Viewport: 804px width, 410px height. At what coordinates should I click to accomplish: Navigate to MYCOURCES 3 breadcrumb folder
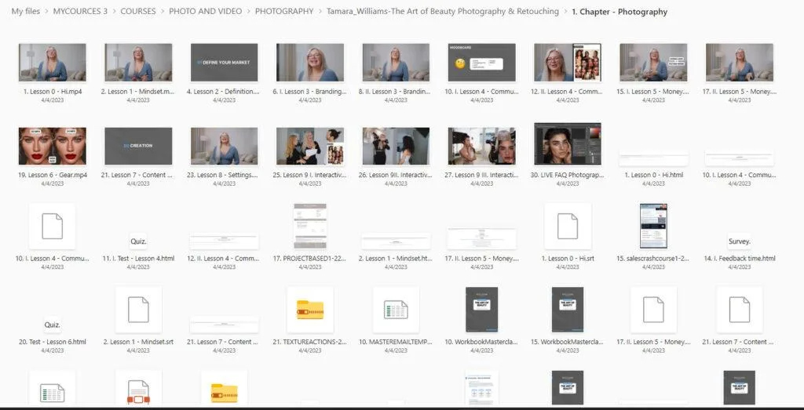[x=80, y=12]
